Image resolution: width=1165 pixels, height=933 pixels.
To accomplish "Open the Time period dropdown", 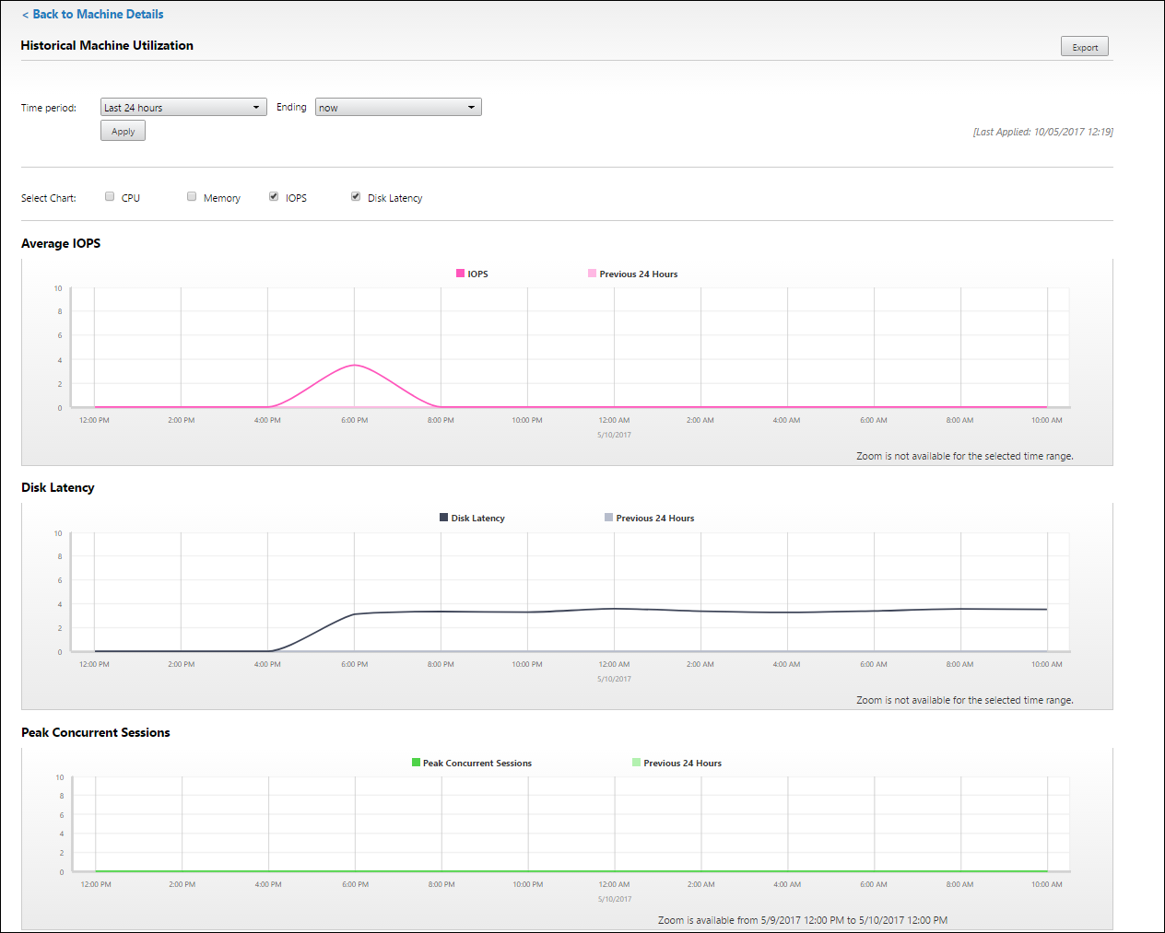I will [182, 108].
